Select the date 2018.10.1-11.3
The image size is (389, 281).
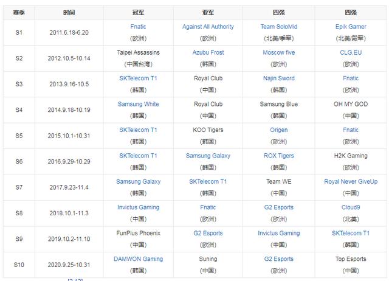click(x=69, y=213)
